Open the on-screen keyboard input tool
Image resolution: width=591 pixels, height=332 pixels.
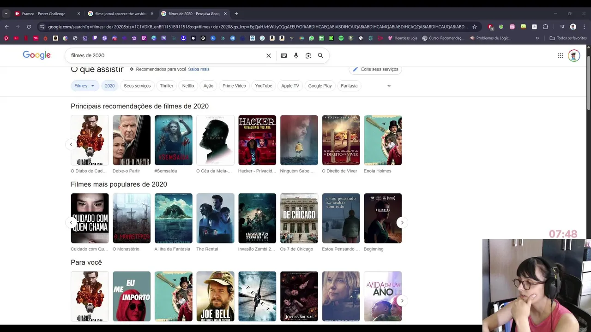(x=283, y=56)
